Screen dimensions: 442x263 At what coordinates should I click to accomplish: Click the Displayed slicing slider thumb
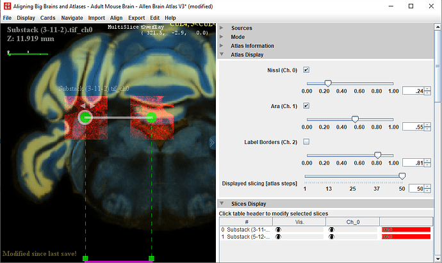point(402,176)
